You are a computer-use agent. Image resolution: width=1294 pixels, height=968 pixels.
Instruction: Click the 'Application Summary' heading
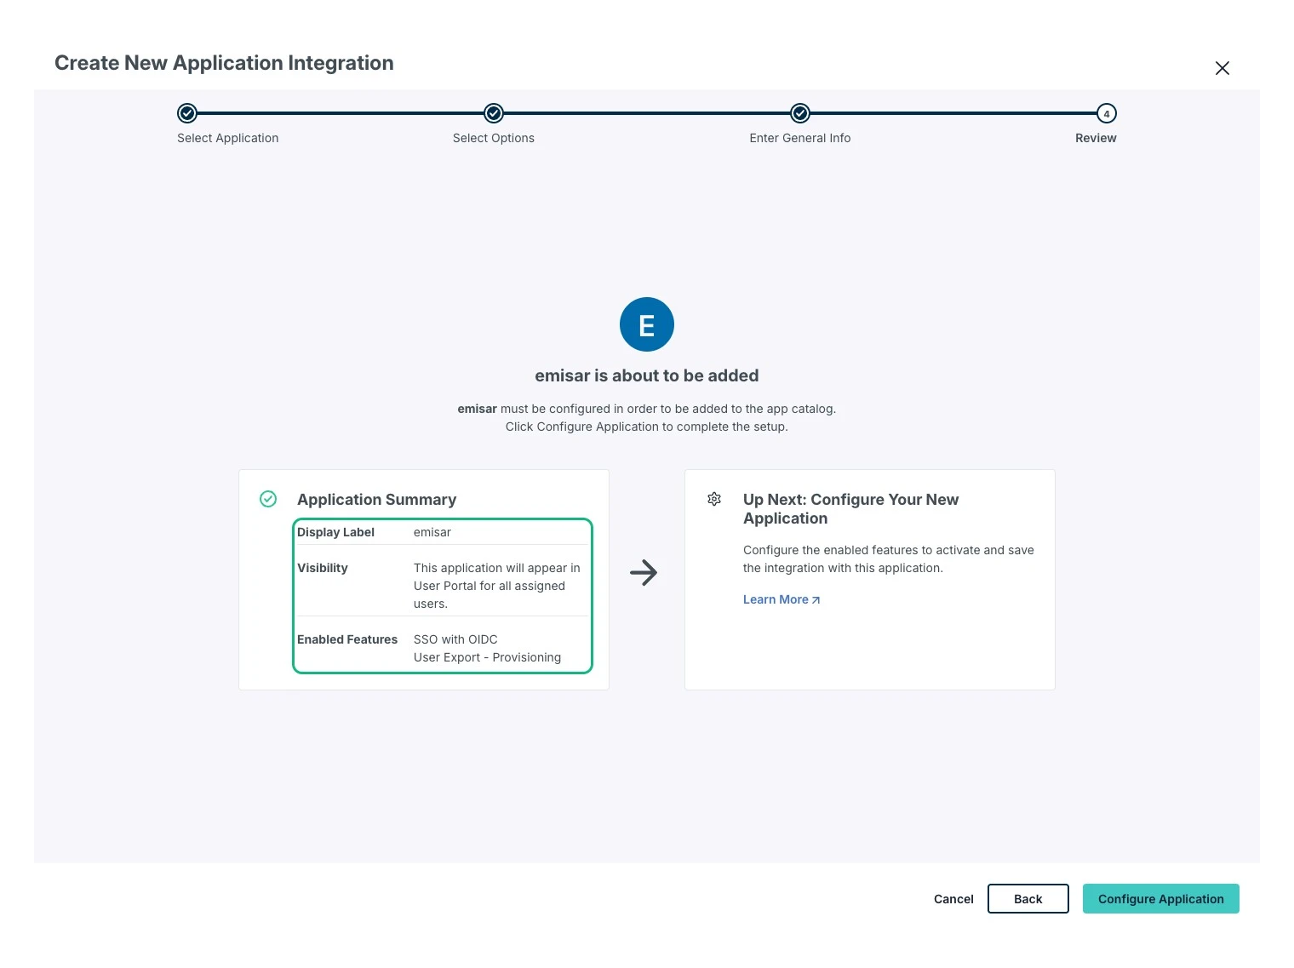point(377,500)
